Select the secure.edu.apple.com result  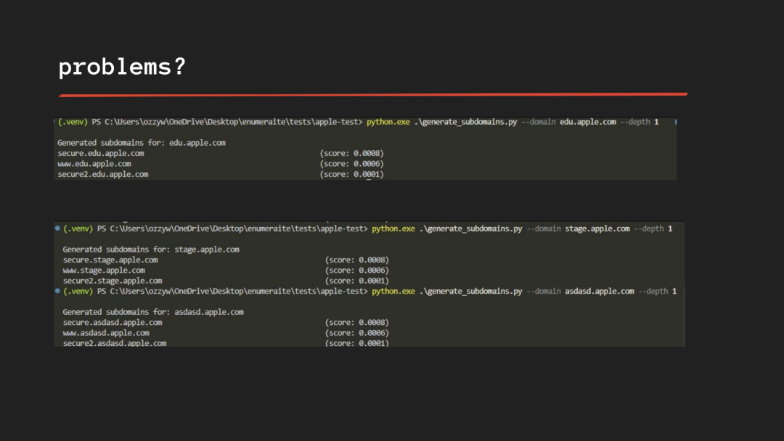100,153
